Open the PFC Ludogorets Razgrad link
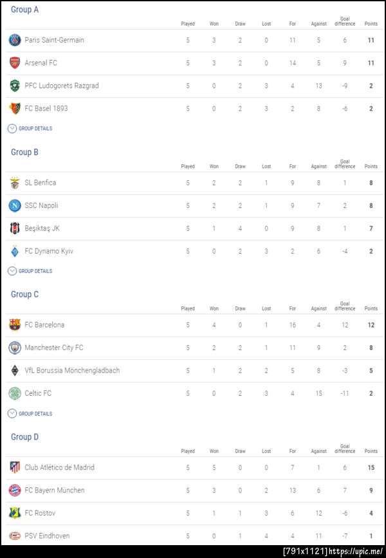The width and height of the screenshot is (386, 558). [62, 86]
